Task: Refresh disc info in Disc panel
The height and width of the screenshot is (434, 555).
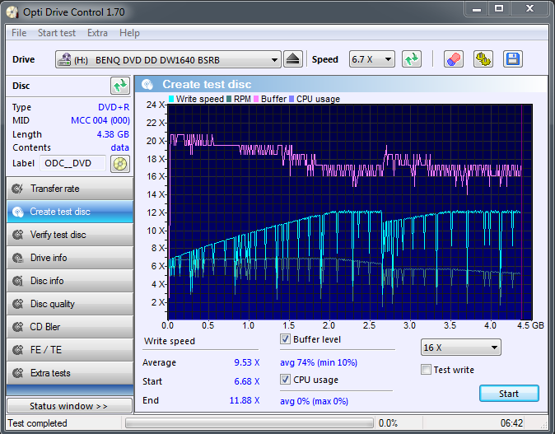Action: [x=120, y=86]
